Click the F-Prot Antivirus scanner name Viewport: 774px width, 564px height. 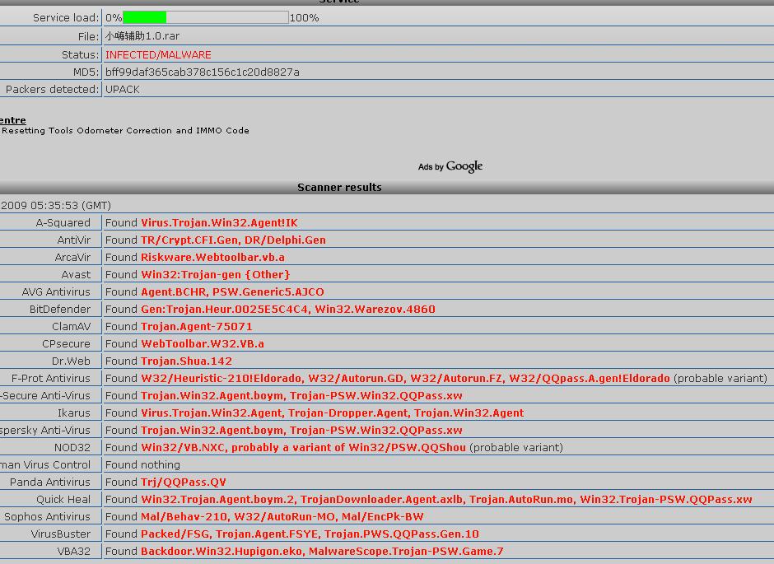pyautogui.click(x=51, y=378)
